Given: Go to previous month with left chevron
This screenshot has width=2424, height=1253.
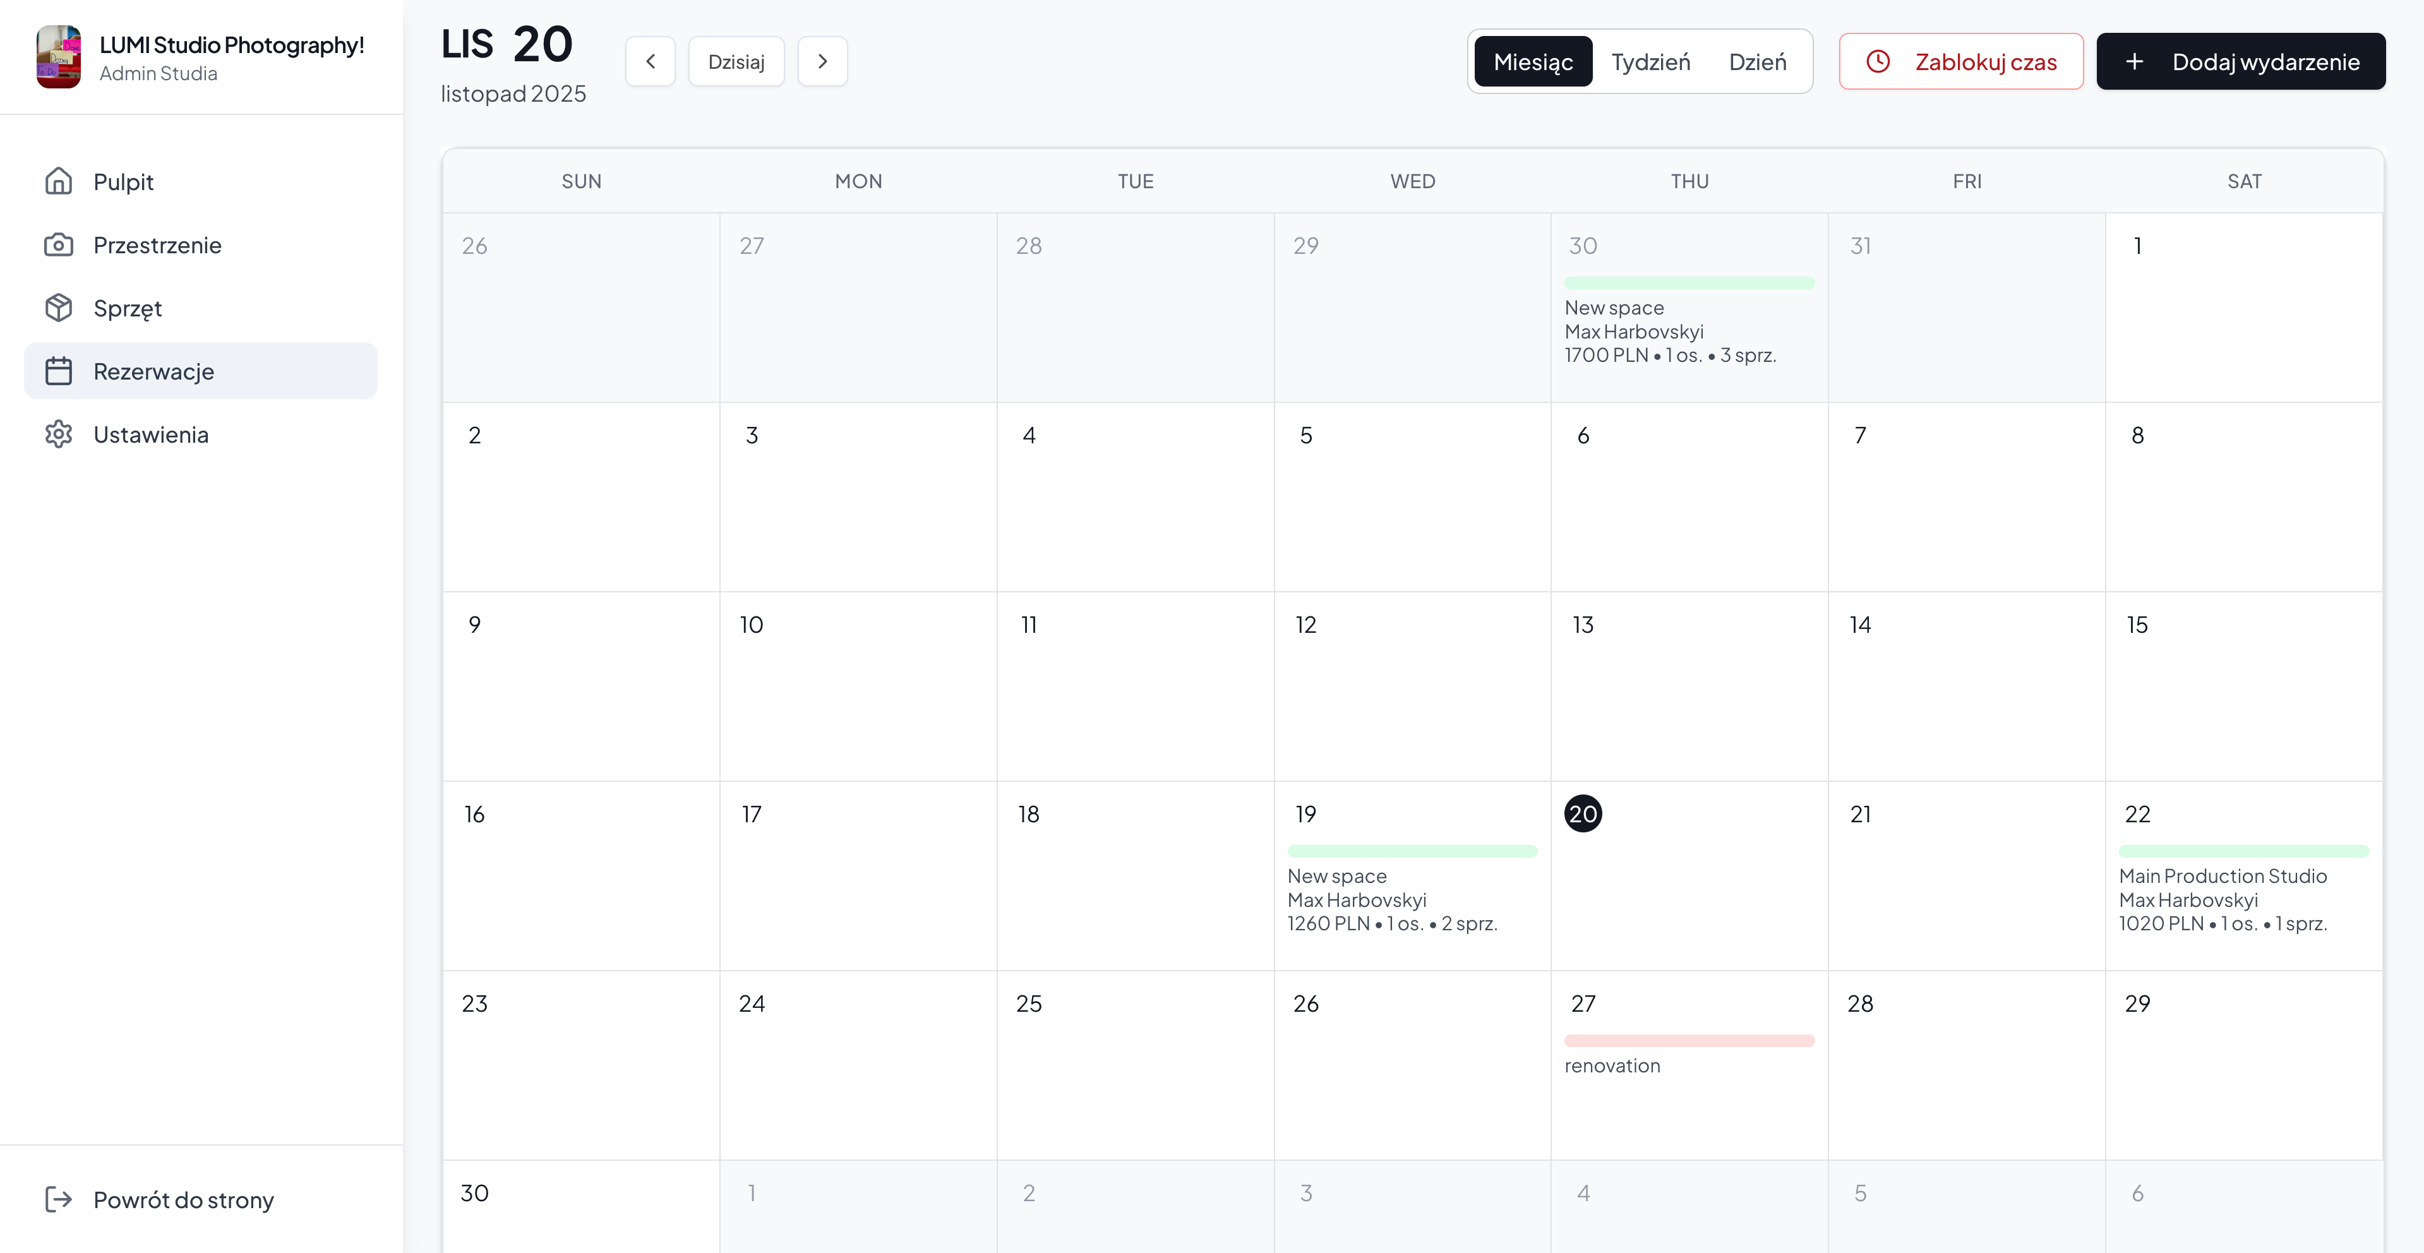Looking at the screenshot, I should 651,60.
